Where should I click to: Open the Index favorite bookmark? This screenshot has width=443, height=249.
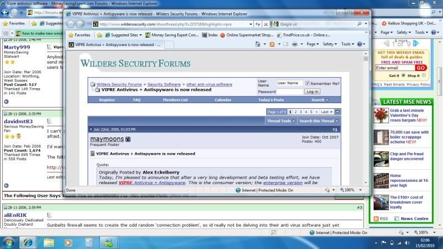(210, 35)
